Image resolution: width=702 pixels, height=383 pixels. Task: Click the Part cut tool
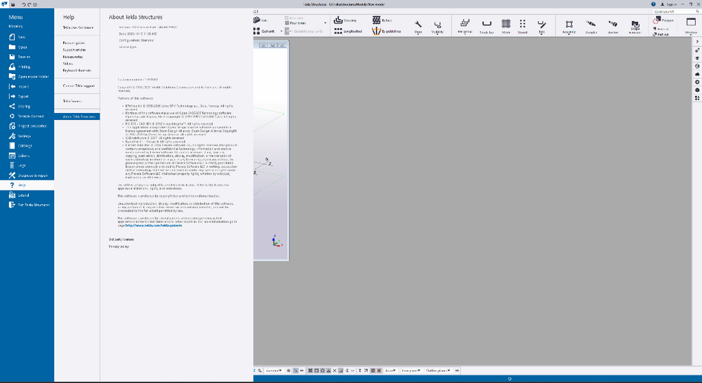(661, 34)
